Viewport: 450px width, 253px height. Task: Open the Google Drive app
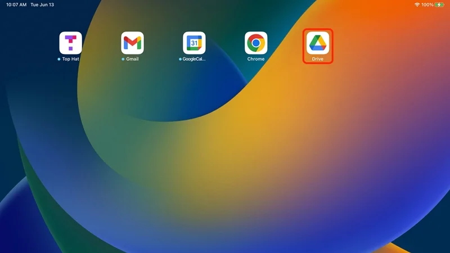318,43
